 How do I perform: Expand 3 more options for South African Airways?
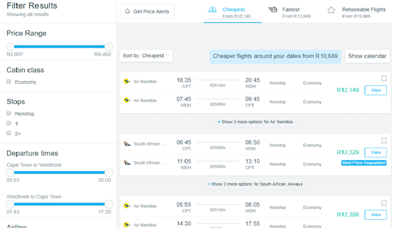pyautogui.click(x=255, y=184)
